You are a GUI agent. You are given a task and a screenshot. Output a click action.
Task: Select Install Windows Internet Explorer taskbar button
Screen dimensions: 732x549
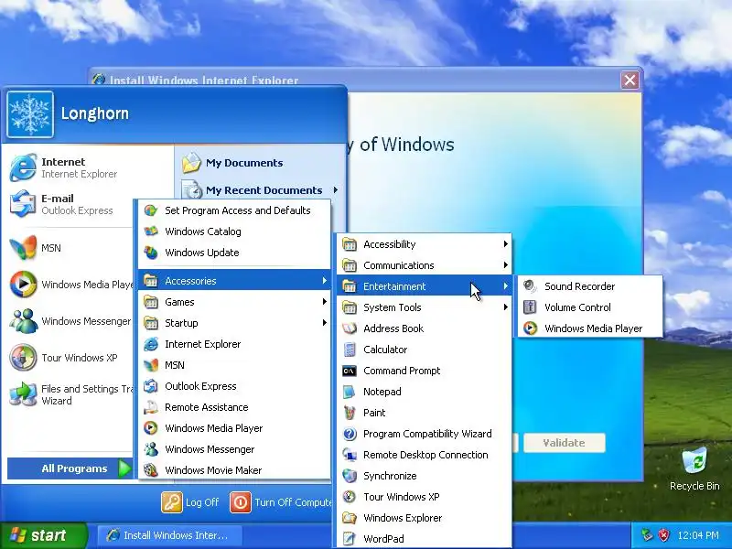pos(170,535)
